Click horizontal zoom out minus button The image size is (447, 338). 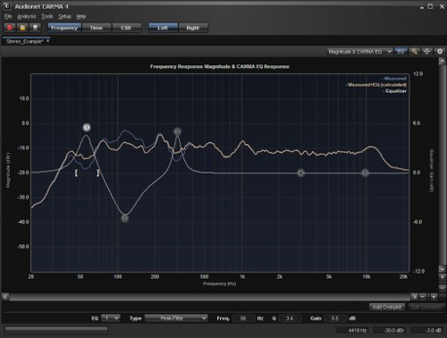pos(423,297)
